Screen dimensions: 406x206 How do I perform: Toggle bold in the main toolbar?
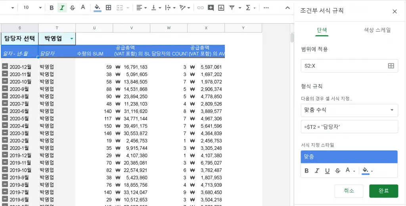[52, 8]
